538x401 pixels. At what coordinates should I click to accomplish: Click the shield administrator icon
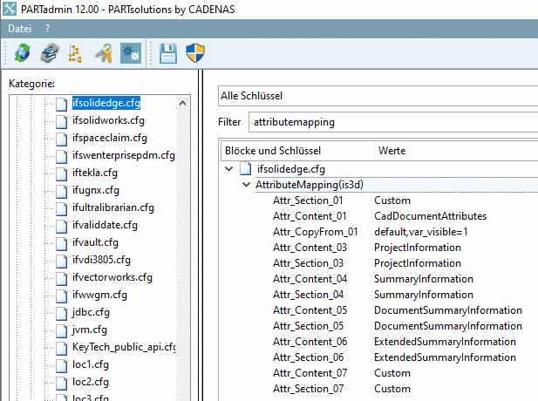click(x=195, y=53)
